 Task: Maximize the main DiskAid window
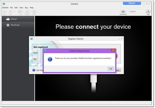(147, 4)
